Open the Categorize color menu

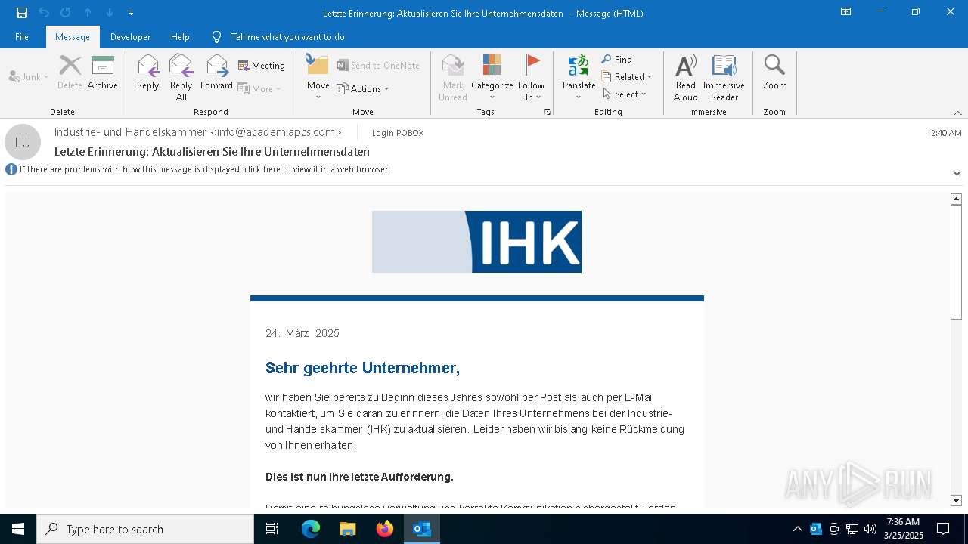click(x=492, y=78)
